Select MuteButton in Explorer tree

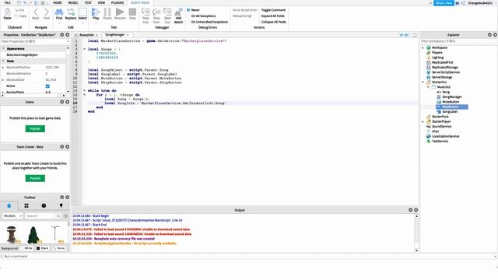451,102
